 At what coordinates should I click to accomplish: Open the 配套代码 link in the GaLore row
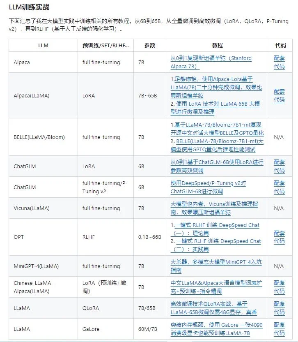(x=279, y=329)
